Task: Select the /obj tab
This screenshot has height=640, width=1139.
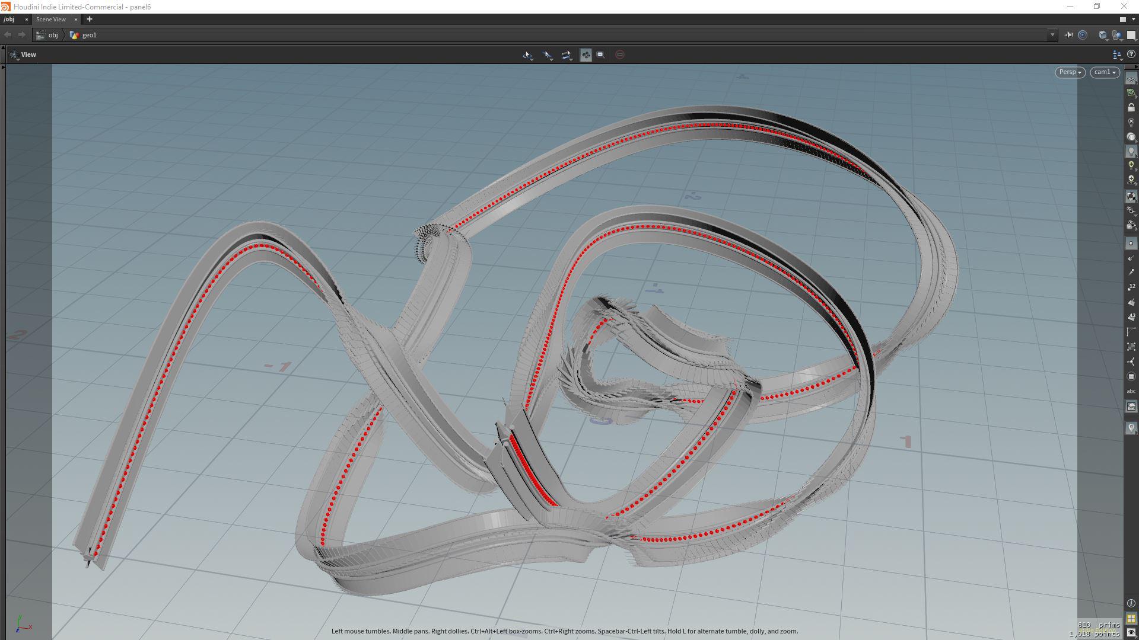Action: tap(9, 19)
